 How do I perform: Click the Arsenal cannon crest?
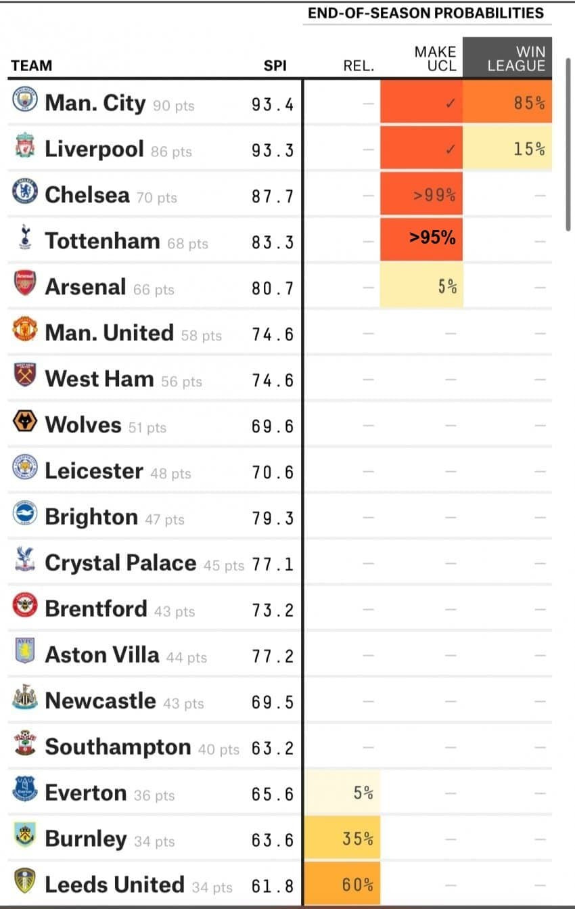click(x=24, y=285)
